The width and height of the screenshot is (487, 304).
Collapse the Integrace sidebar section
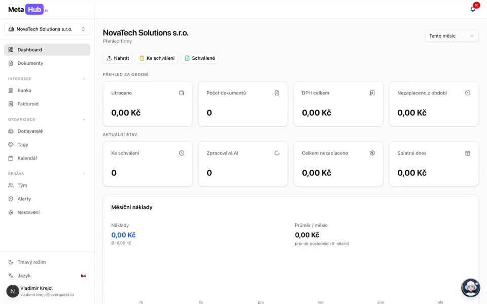[x=84, y=79]
